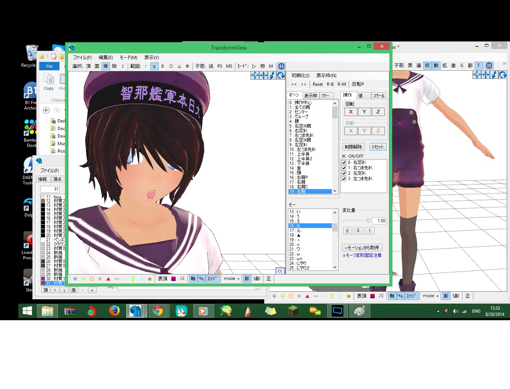Show hidden system tray icons arrow
Viewport: 510px width, 389px height.
point(438,311)
